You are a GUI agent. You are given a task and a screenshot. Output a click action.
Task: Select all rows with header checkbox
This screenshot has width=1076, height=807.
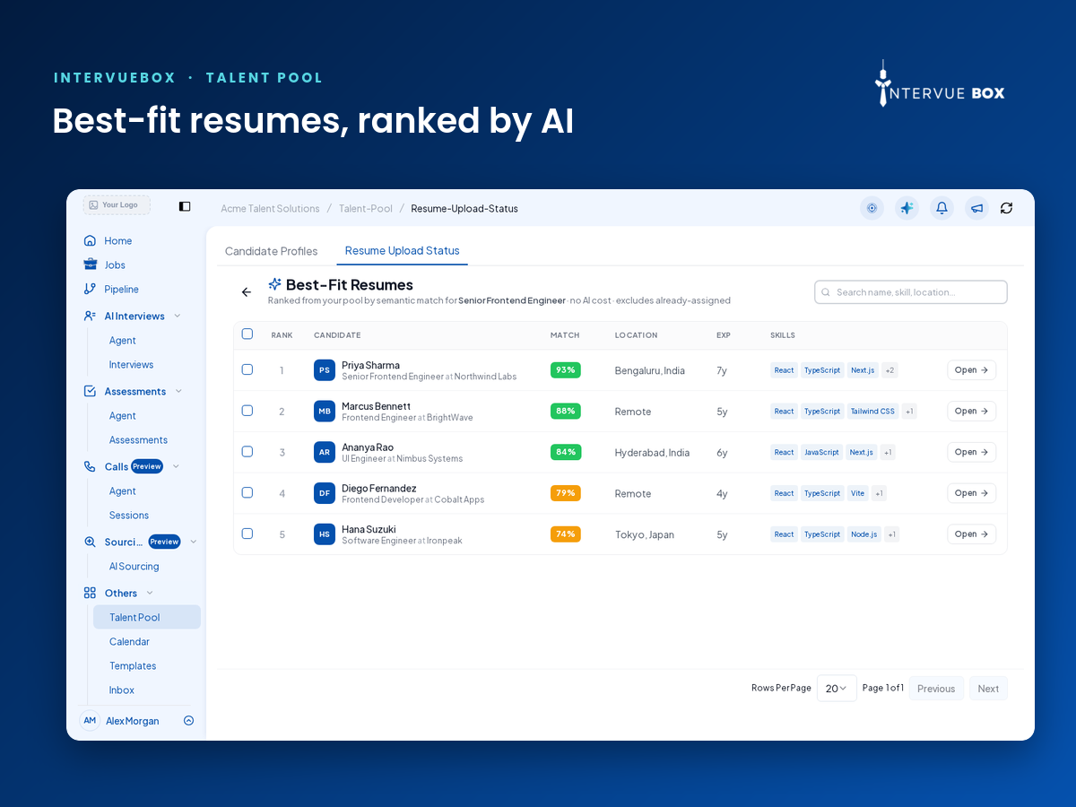tap(247, 334)
